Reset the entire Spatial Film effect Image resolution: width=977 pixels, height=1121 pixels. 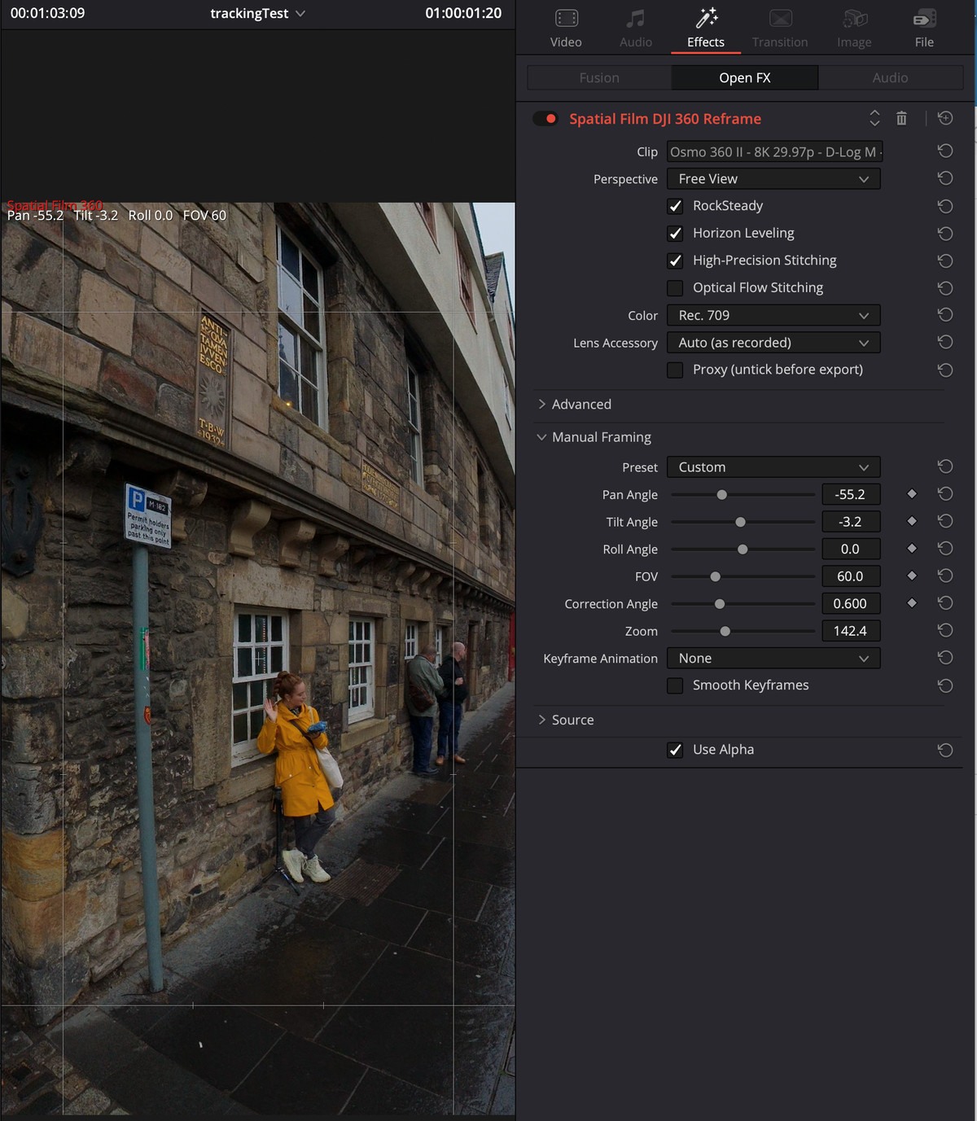pyautogui.click(x=945, y=119)
